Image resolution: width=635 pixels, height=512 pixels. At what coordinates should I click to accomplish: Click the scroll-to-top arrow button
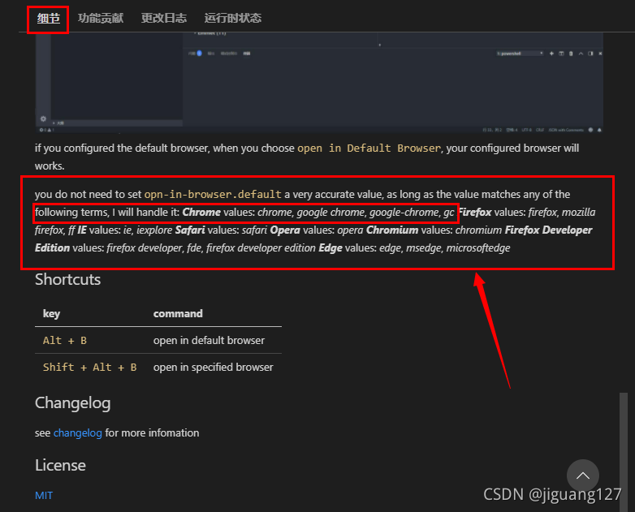tap(583, 475)
